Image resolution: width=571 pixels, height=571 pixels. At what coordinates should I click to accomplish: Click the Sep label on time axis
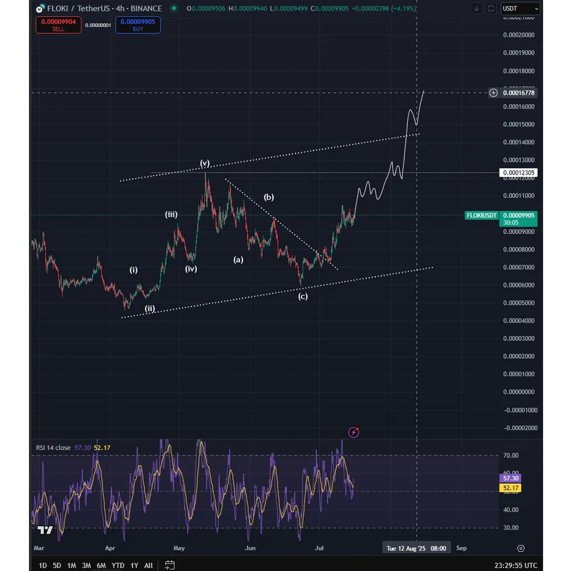tap(461, 548)
